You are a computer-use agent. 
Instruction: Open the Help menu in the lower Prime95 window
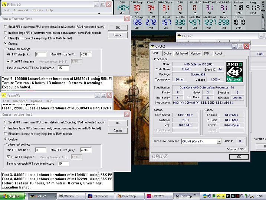pos(49,101)
